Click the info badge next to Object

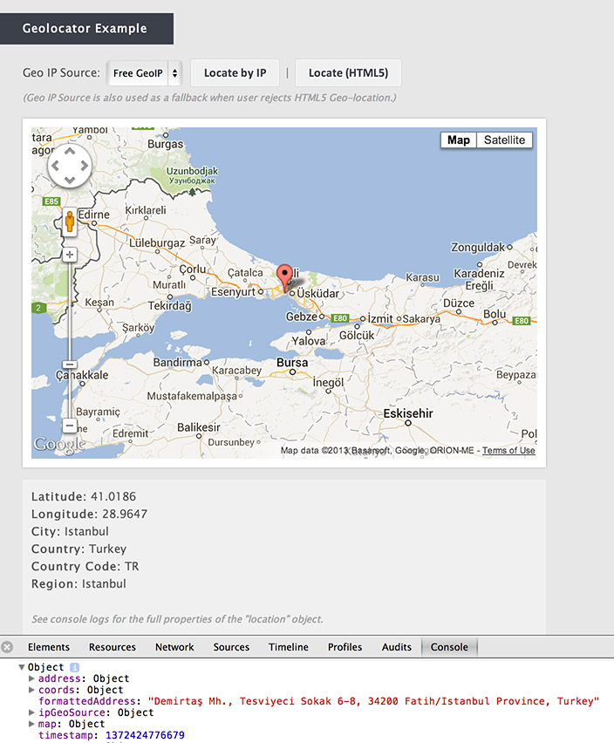coord(74,667)
